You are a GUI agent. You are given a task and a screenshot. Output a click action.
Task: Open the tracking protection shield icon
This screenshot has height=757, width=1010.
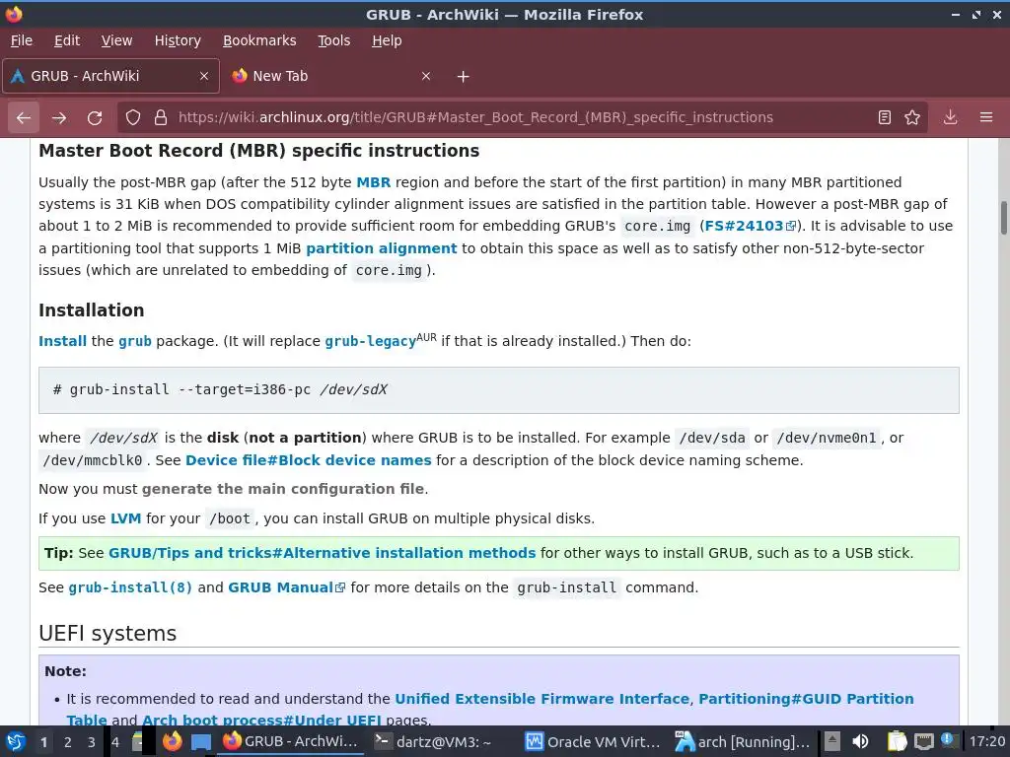click(133, 118)
